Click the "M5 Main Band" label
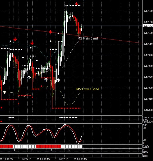Image resolution: width=153 pixels, height=161 pixels. click(x=88, y=38)
